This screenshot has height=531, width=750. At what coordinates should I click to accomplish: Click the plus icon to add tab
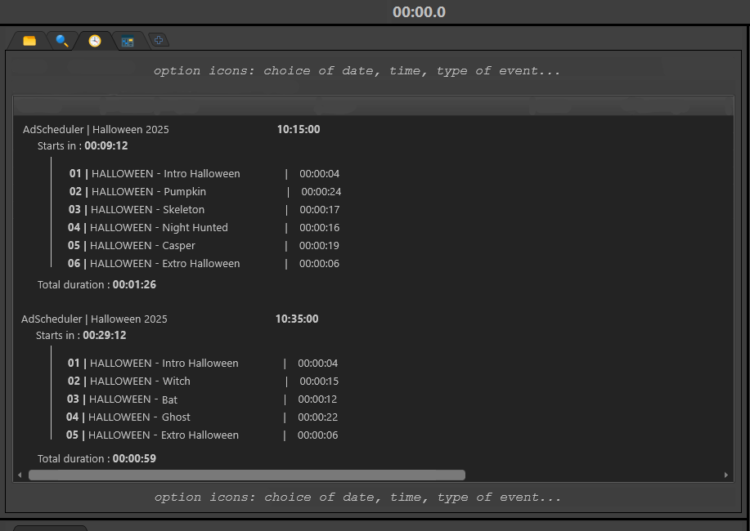[x=159, y=39]
